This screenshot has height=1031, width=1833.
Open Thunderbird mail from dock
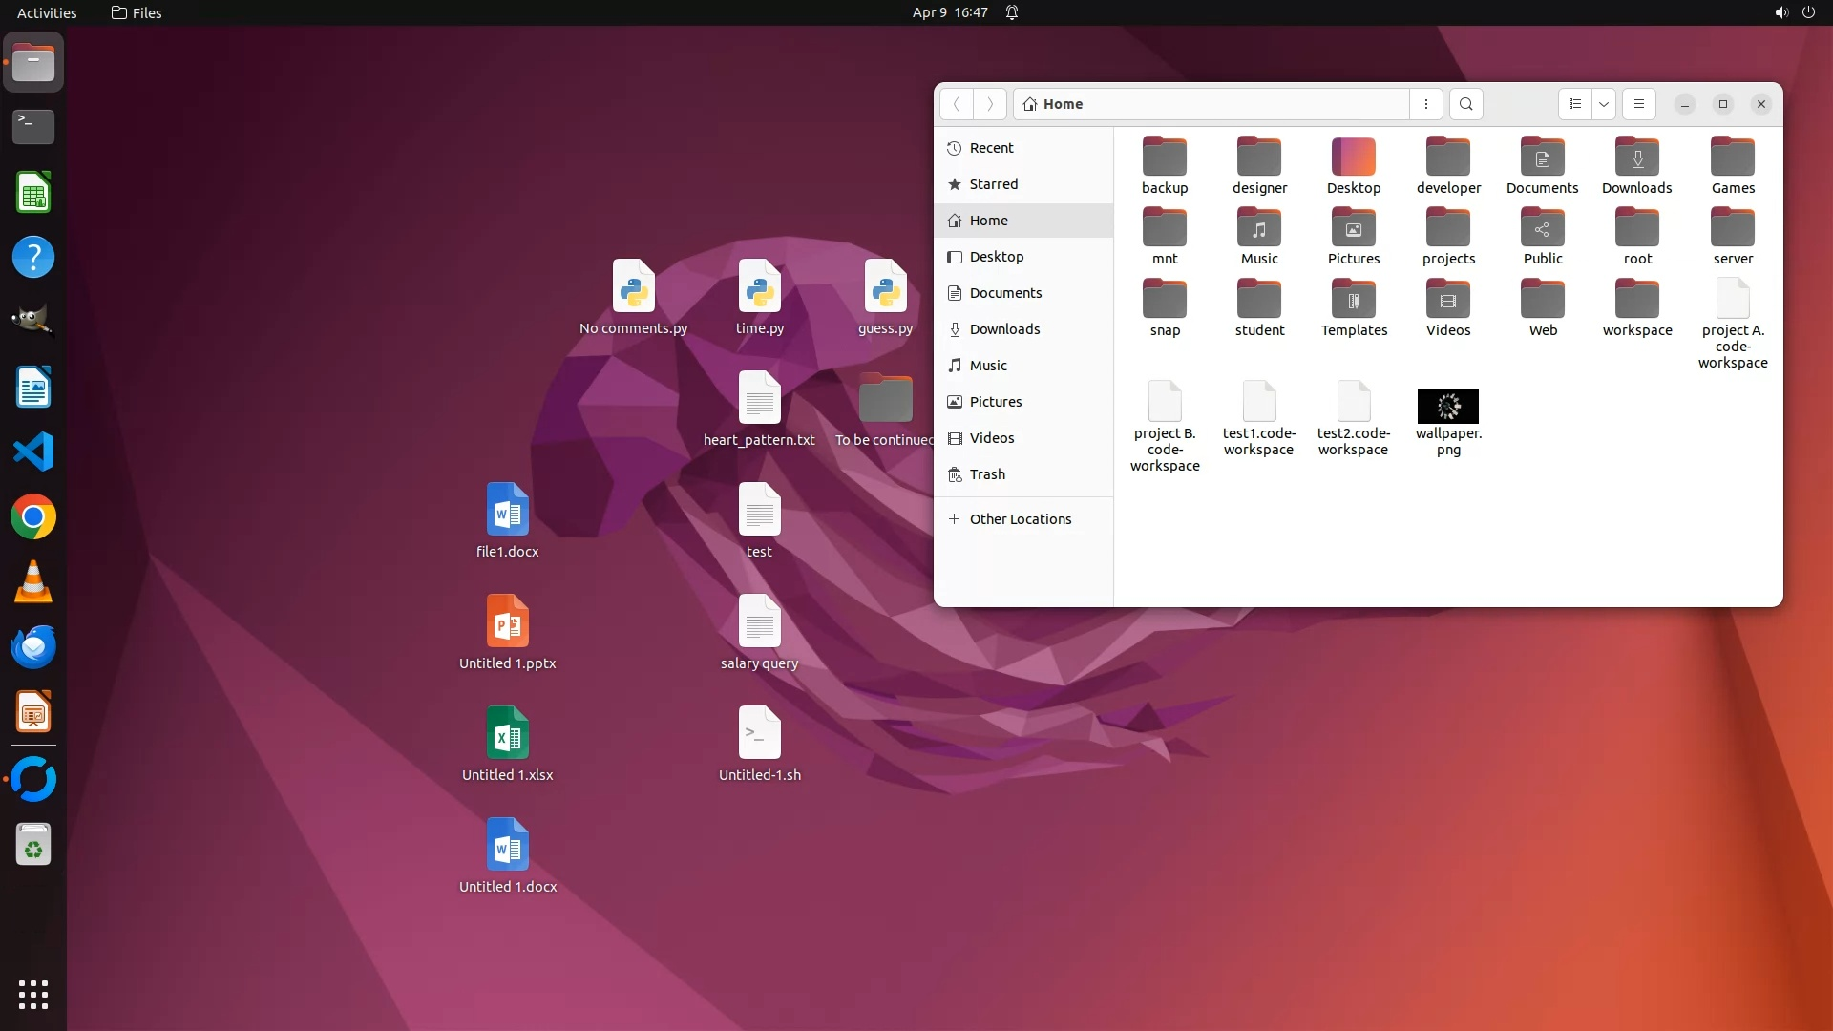33,646
